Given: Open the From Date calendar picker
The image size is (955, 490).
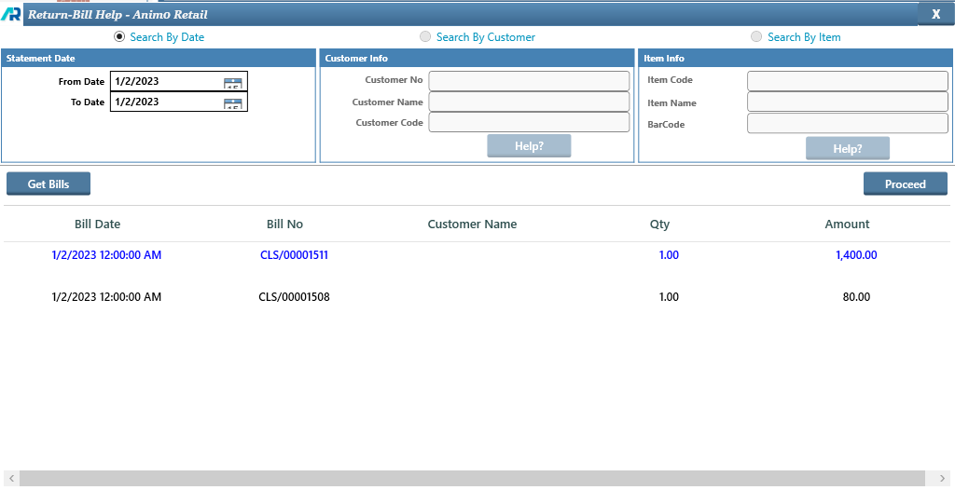Looking at the screenshot, I should coord(232,83).
